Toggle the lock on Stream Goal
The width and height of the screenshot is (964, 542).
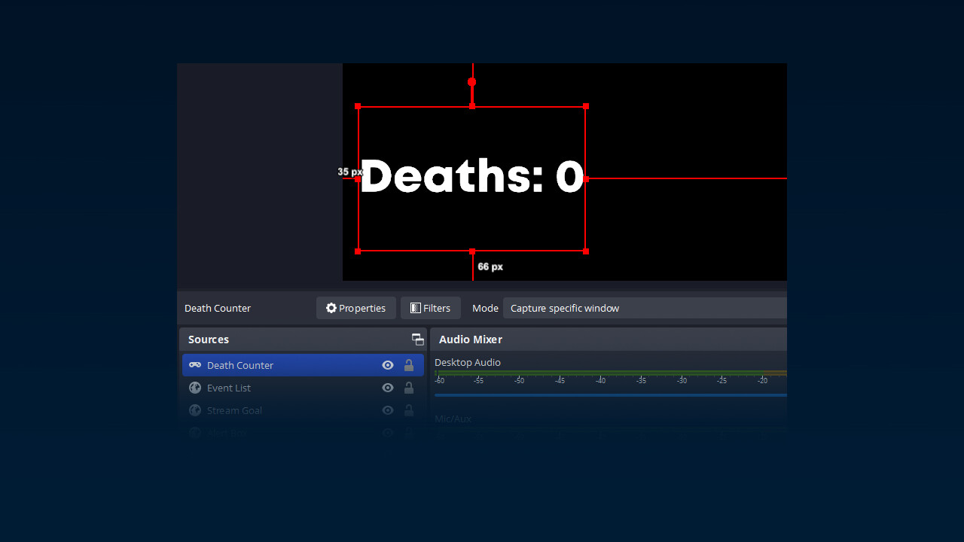pos(409,410)
